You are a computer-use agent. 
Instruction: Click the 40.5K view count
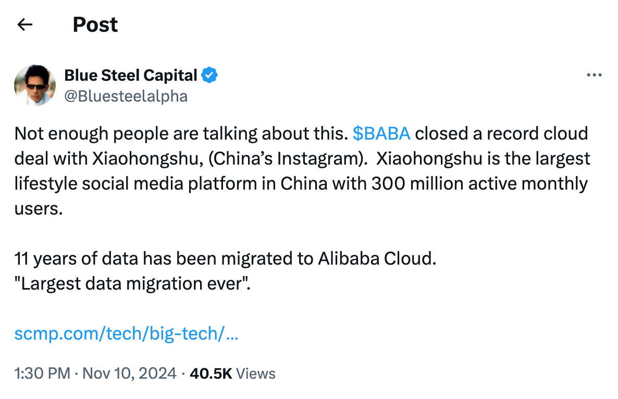211,373
